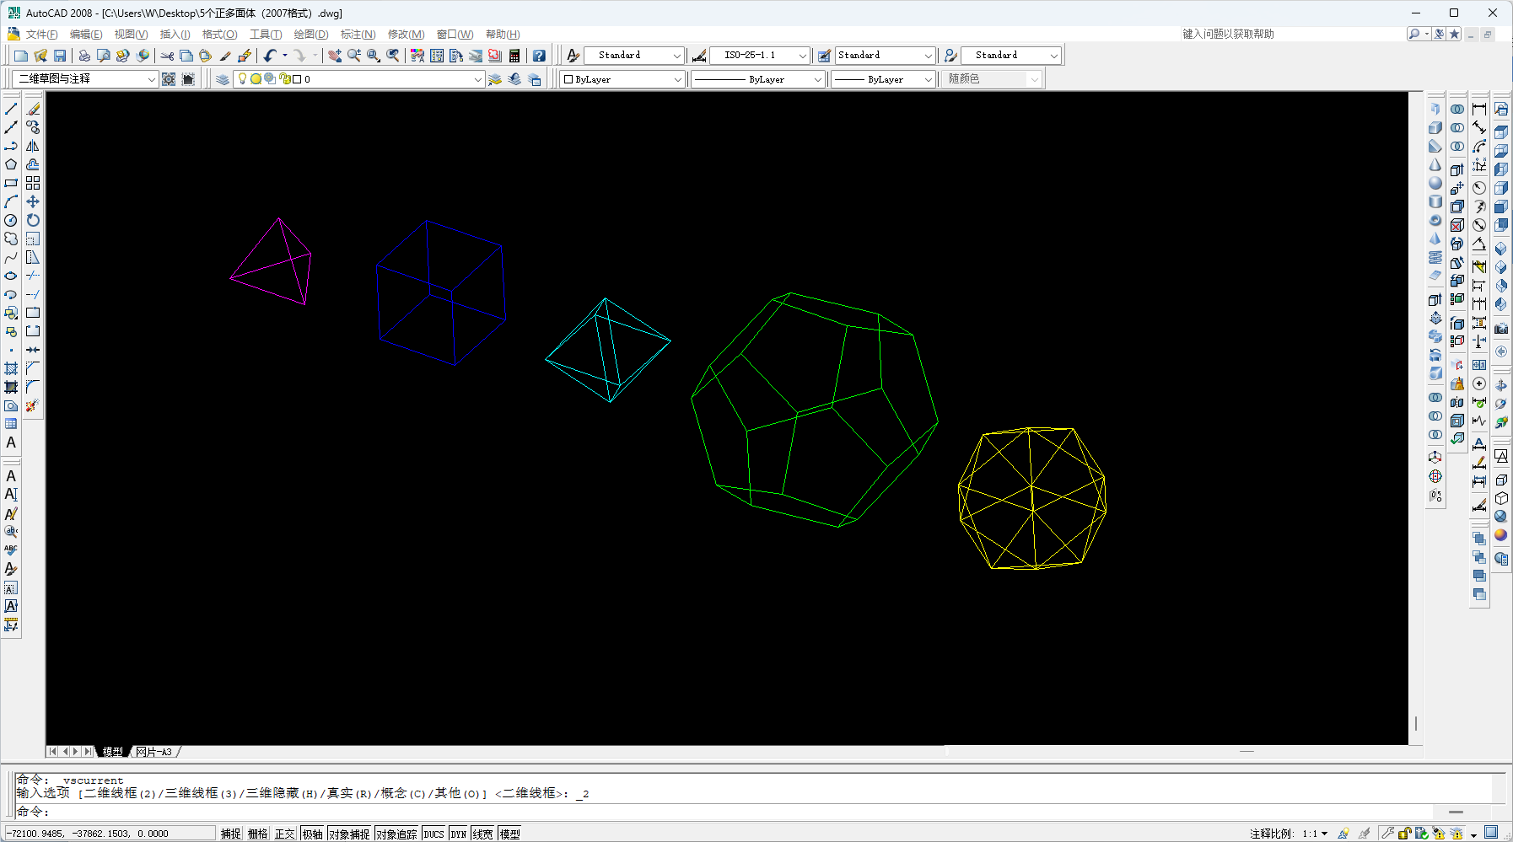Toggle 极轴 polar tracking

(x=313, y=834)
